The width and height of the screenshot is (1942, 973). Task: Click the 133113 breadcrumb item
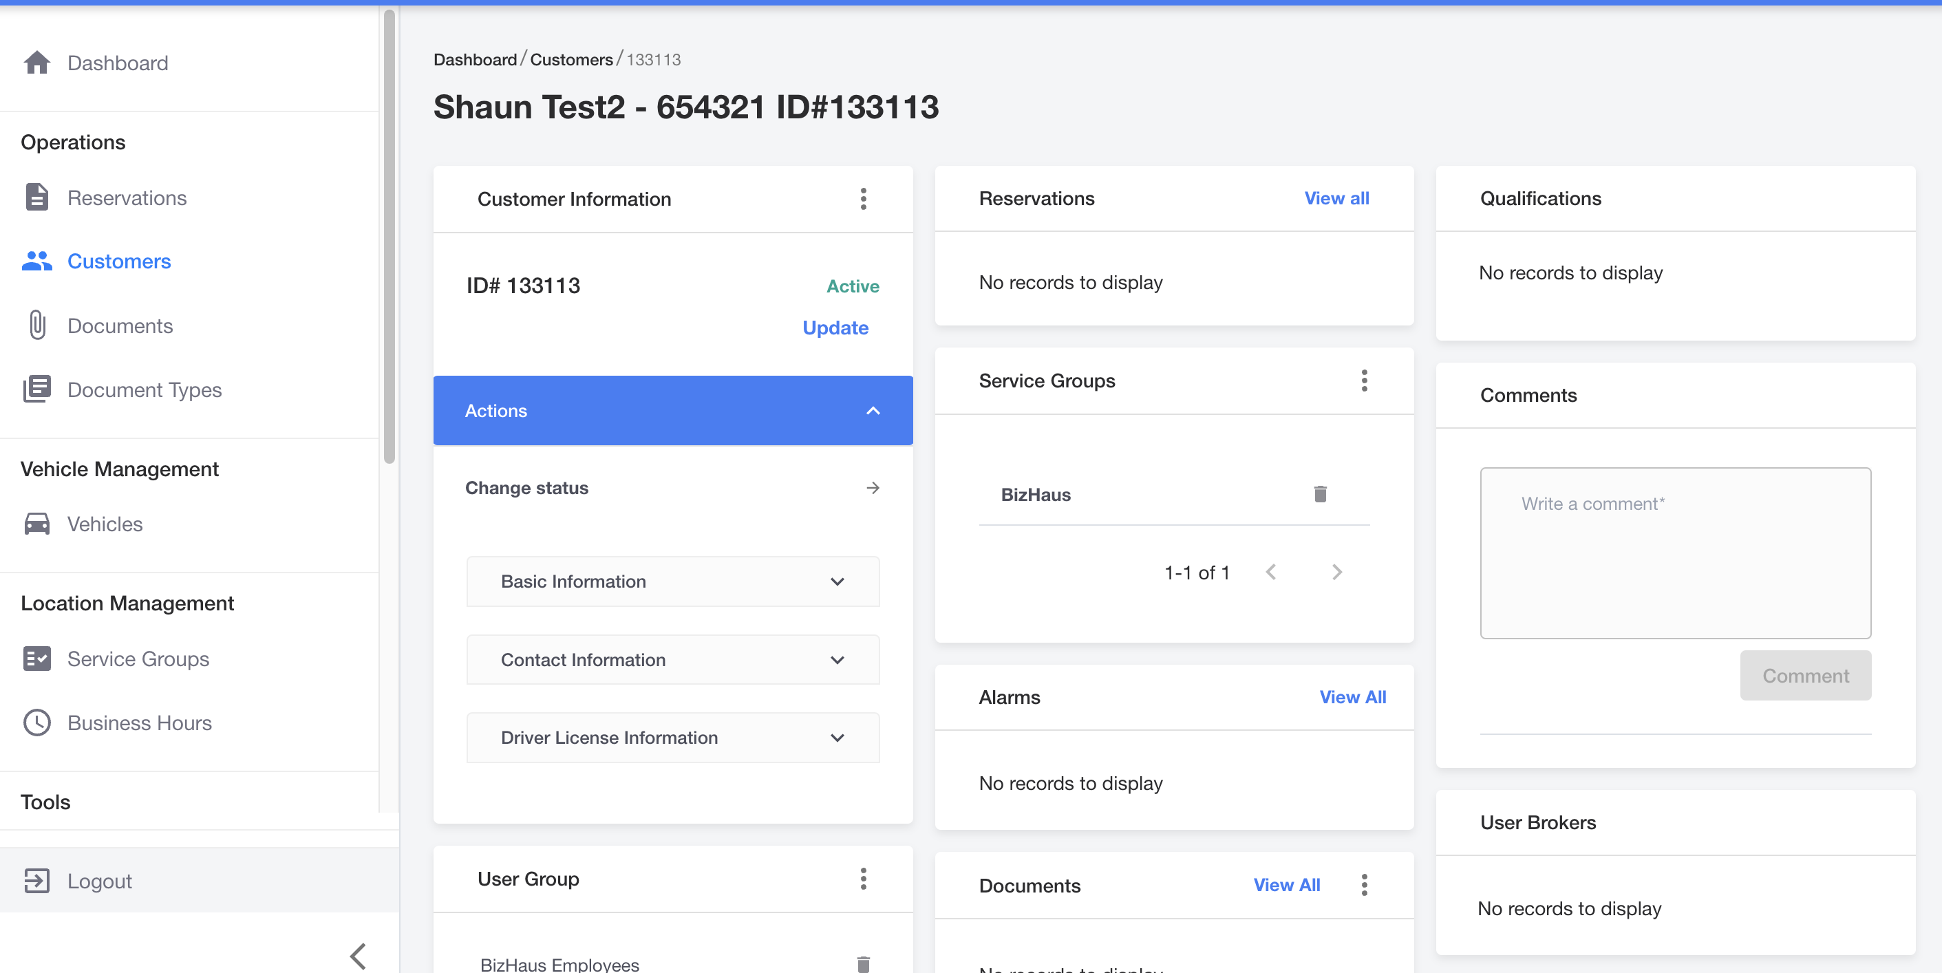[x=654, y=60]
